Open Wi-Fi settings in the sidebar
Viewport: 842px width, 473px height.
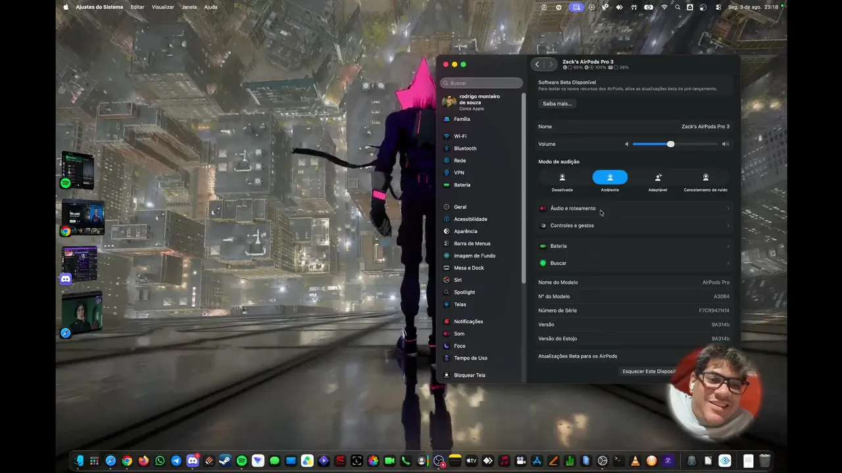click(x=482, y=136)
